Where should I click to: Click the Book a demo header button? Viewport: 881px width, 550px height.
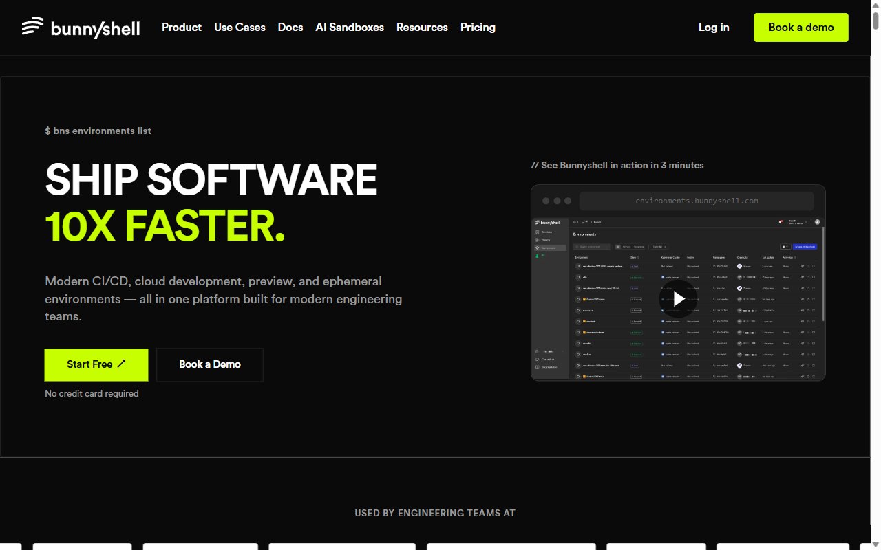(801, 27)
